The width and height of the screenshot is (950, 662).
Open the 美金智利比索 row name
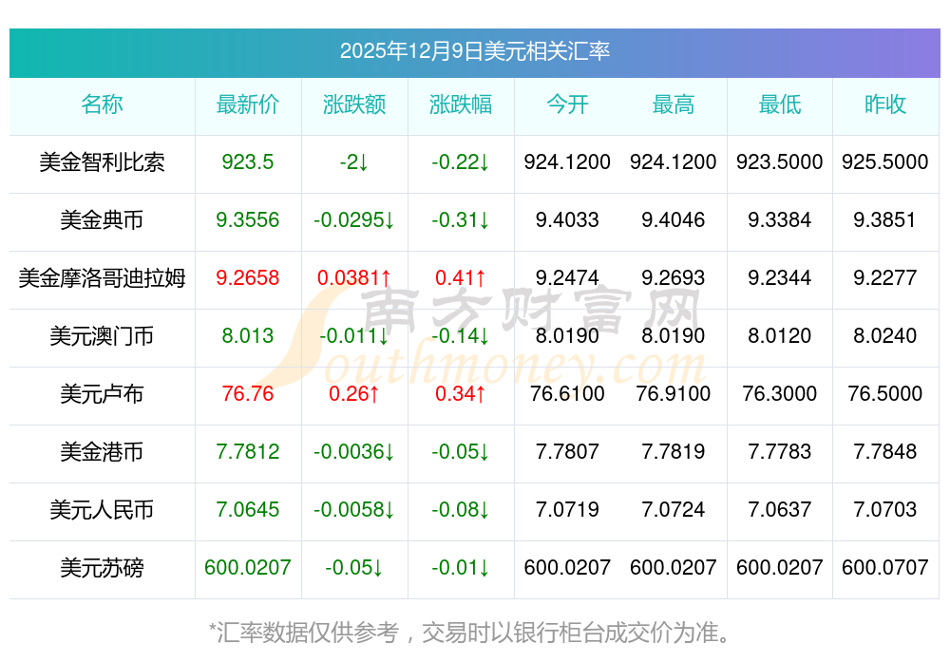[102, 162]
